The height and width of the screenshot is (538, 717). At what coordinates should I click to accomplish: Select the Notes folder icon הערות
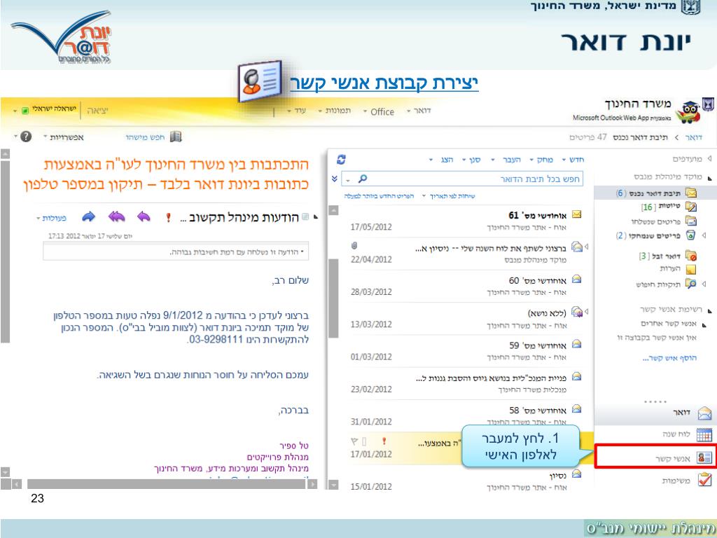coord(691,269)
